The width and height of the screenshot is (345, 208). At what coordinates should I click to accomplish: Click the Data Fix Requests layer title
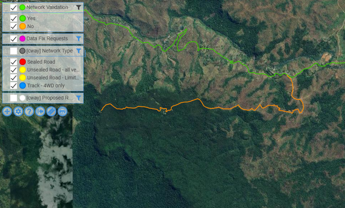(x=47, y=39)
